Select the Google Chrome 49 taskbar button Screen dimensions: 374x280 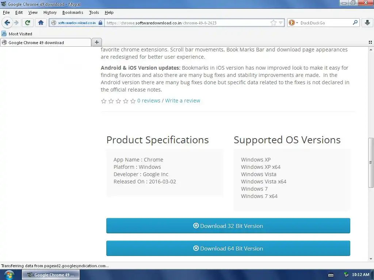click(x=51, y=275)
